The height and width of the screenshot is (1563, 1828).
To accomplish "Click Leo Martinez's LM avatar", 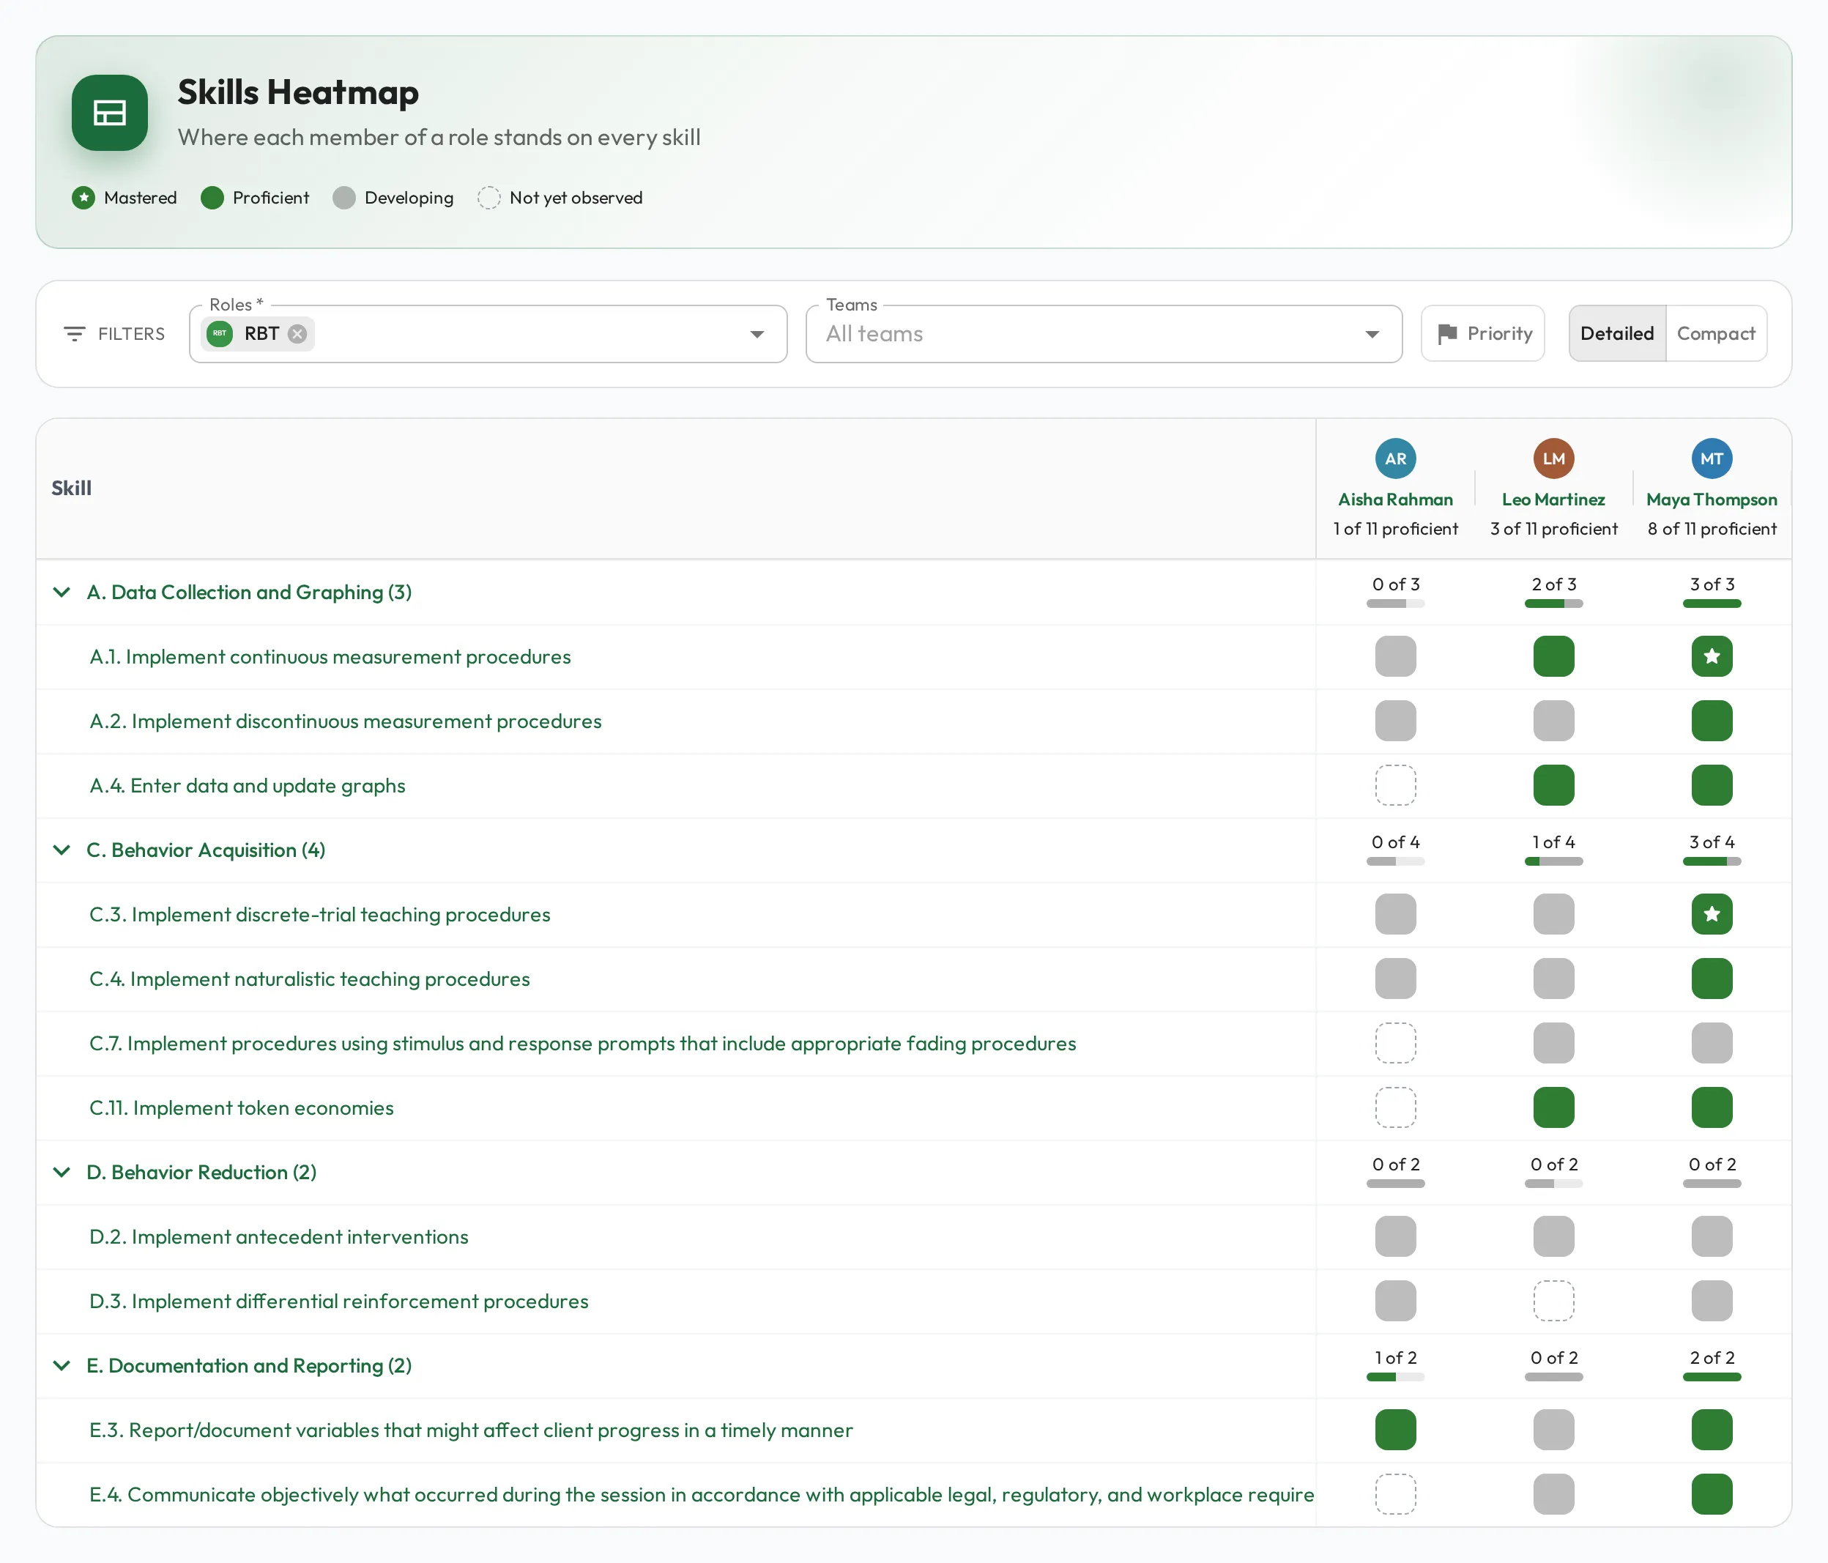I will tap(1553, 459).
